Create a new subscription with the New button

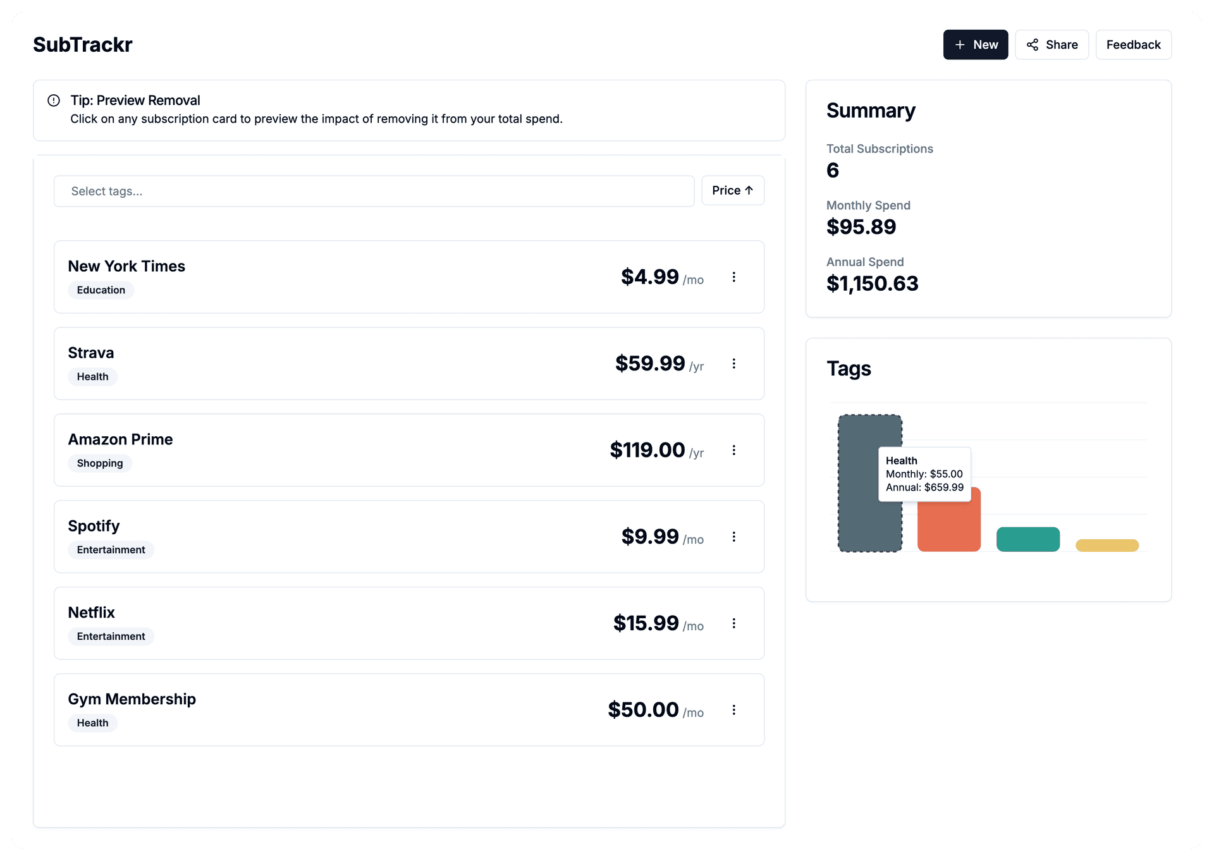point(975,44)
